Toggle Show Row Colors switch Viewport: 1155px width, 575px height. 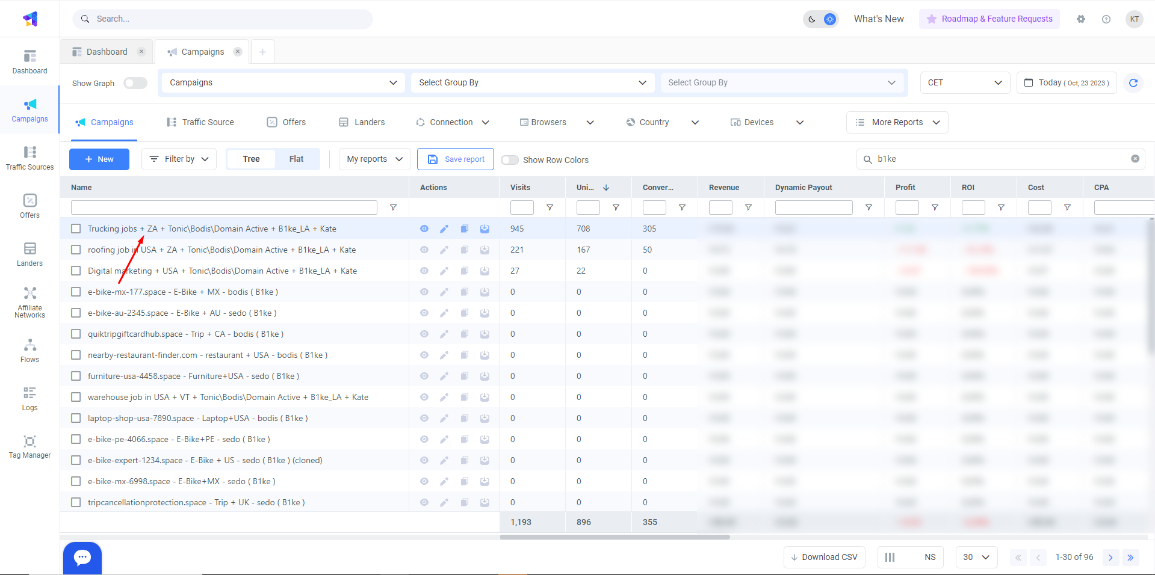[510, 160]
